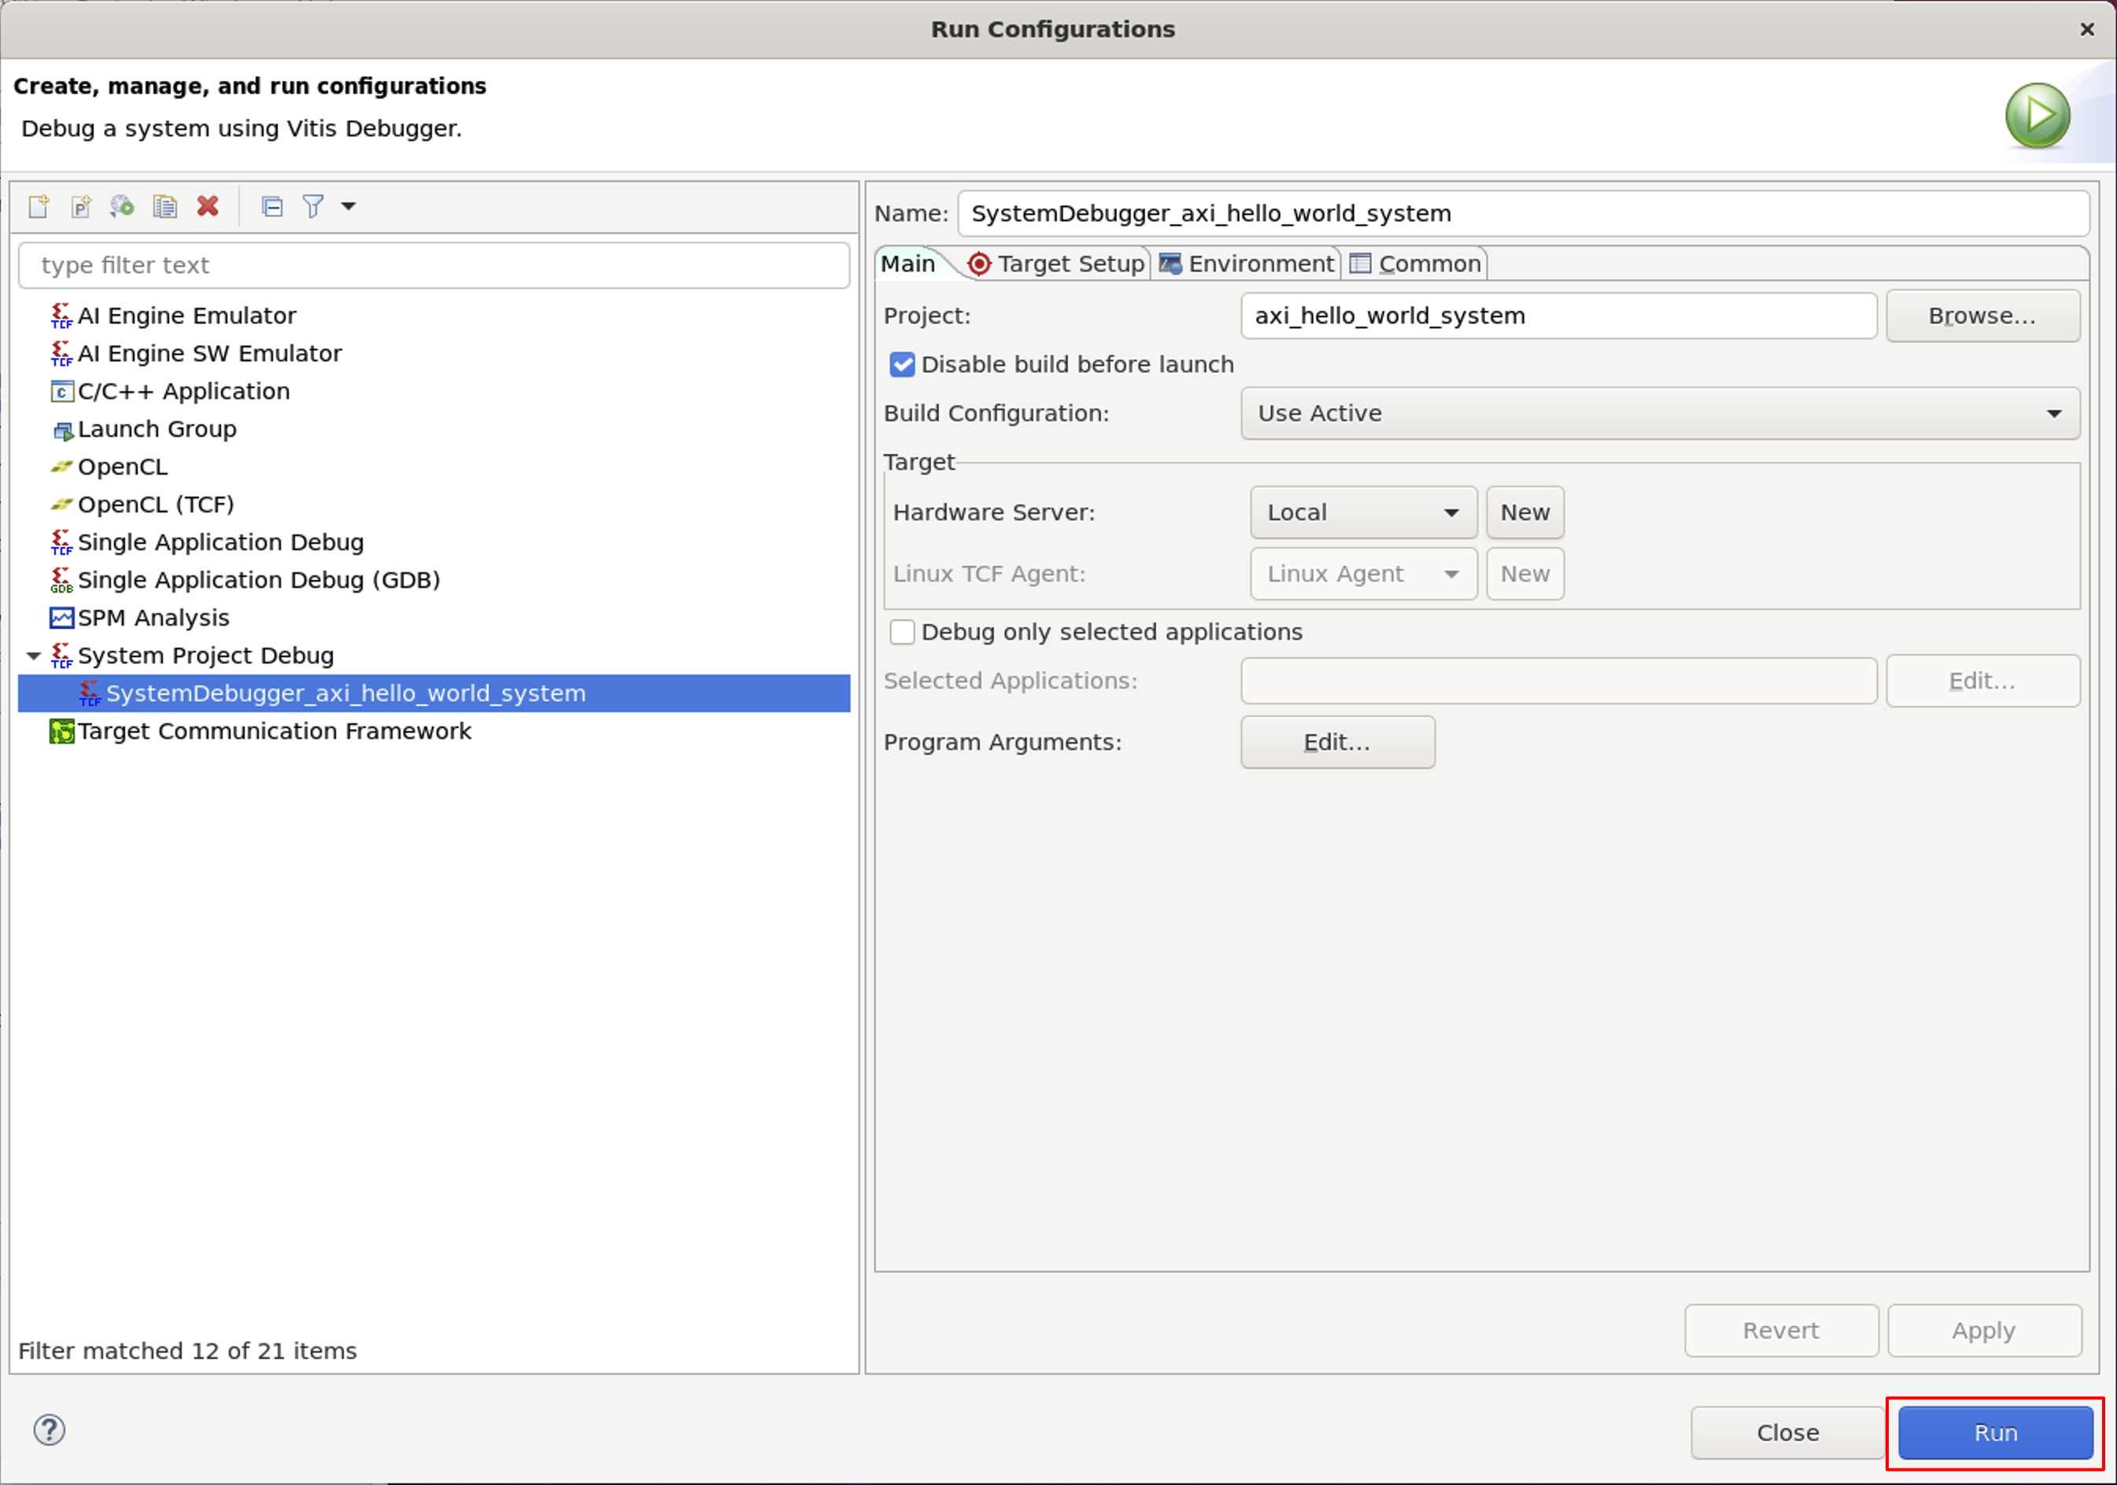Screen dimensions: 2117x1485
Task: Click Browse next to Project field
Action: click(1982, 316)
